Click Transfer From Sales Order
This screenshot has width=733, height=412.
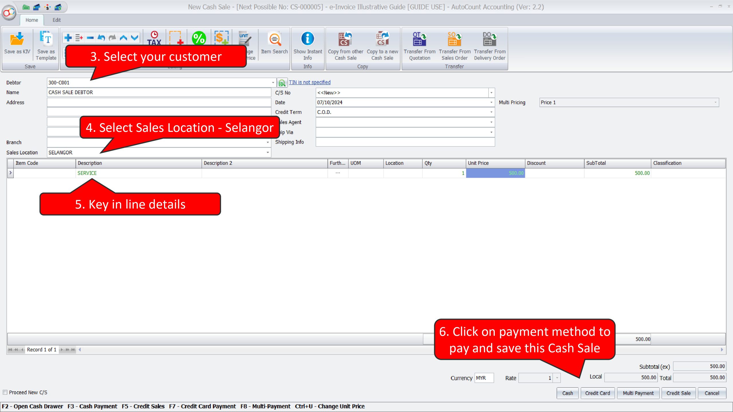(x=454, y=46)
